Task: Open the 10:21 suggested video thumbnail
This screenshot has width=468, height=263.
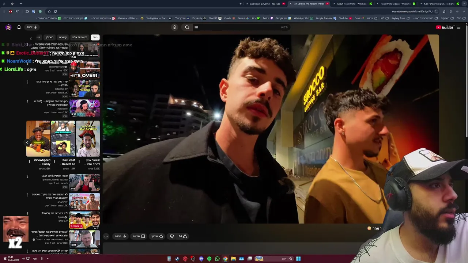Action: 84,239
